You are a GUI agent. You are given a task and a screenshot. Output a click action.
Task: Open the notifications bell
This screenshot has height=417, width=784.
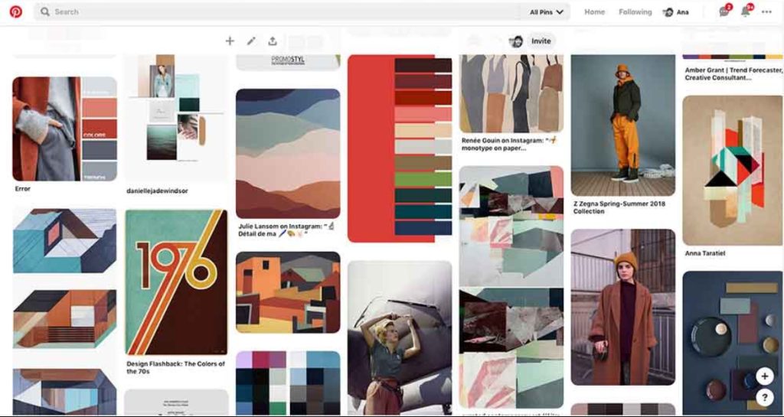point(746,11)
